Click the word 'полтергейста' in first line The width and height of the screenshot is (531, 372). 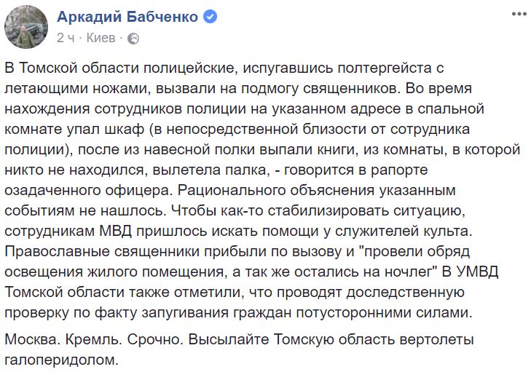click(x=385, y=68)
